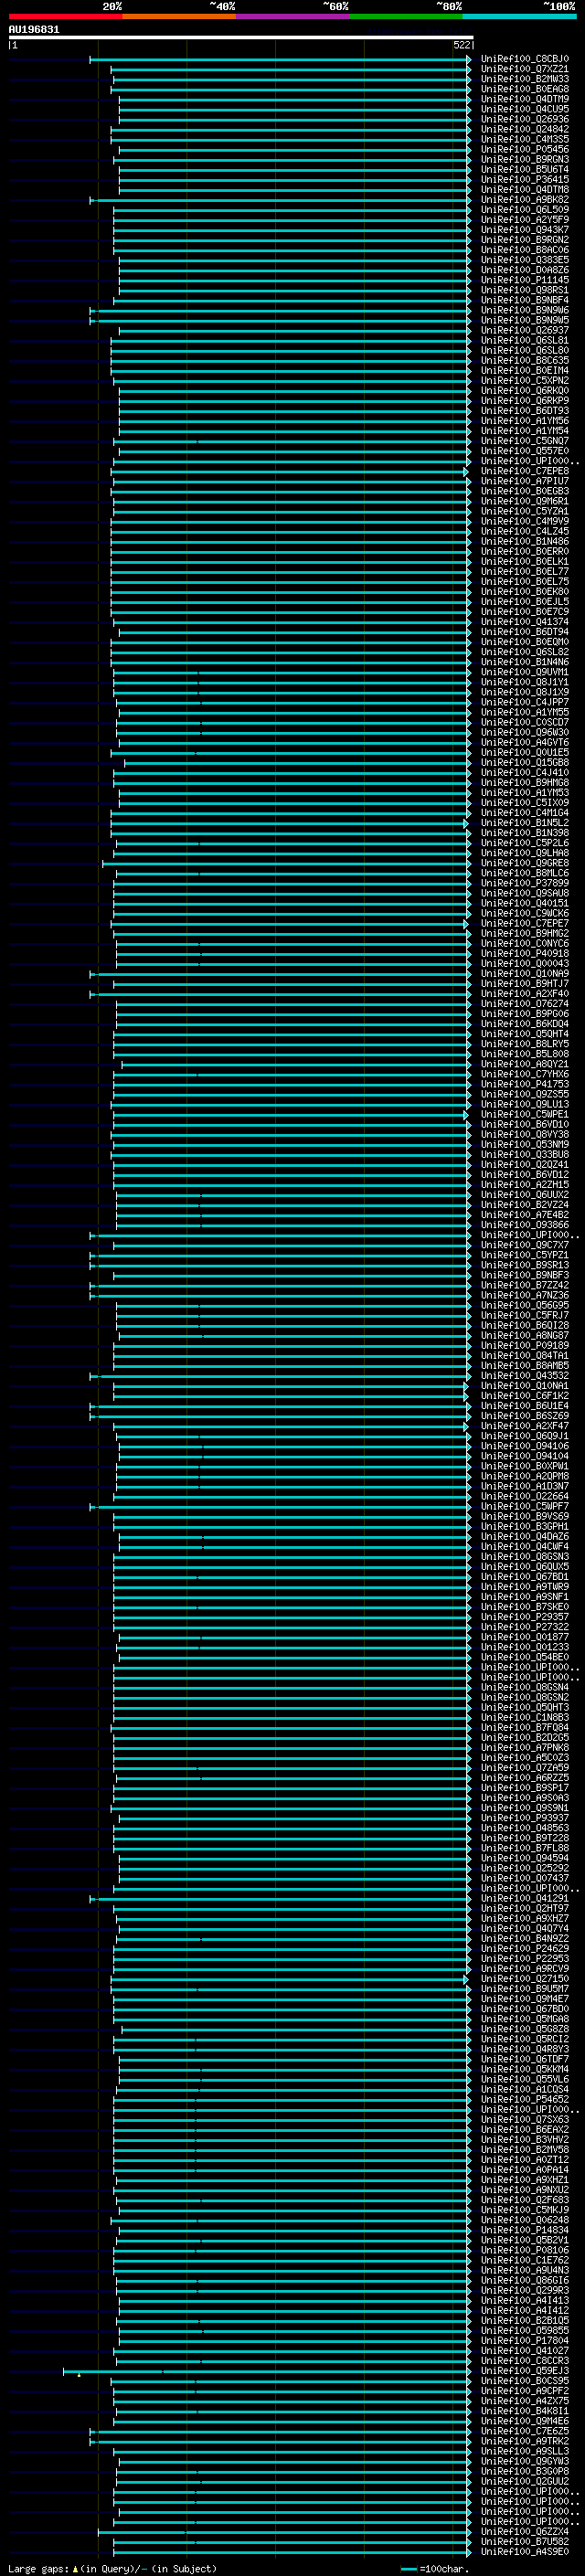This screenshot has width=585, height=2576.
Task: Select hit label UniRef100_B9SR13
Action: coord(524,1265)
